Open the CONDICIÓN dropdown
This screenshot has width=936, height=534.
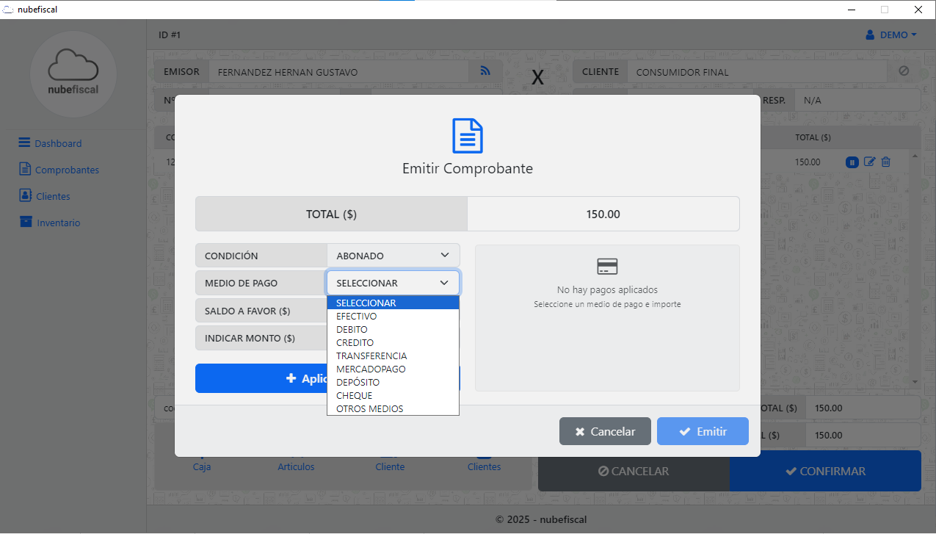point(393,256)
